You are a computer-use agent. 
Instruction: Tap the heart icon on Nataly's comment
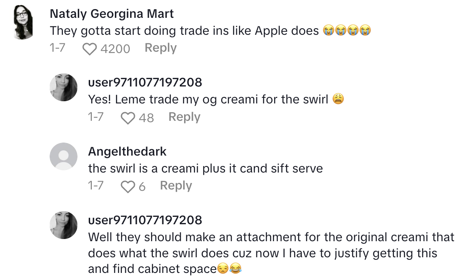click(89, 49)
